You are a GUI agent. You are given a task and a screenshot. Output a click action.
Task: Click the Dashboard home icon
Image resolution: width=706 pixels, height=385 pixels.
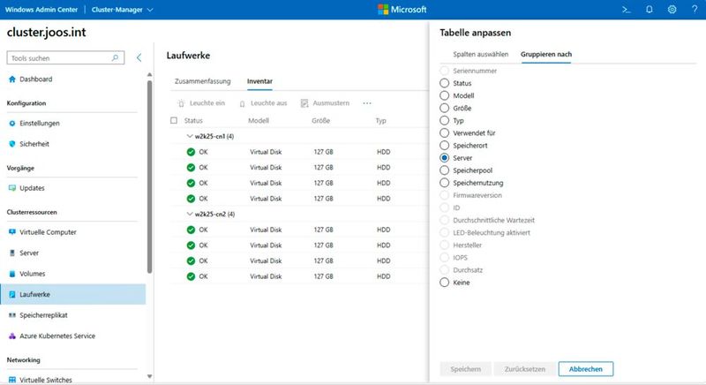(x=12, y=79)
